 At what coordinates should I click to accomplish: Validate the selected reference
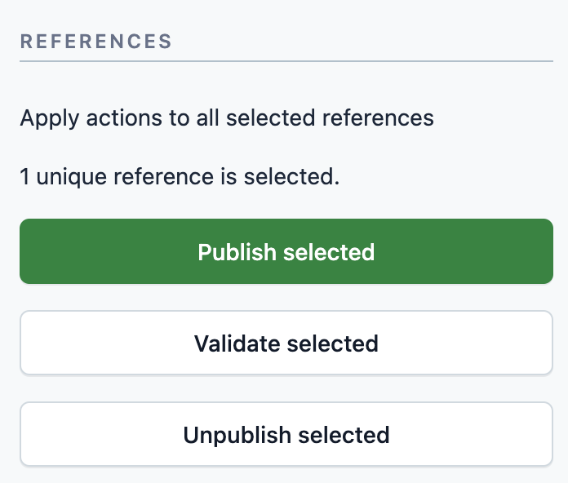[x=286, y=343]
